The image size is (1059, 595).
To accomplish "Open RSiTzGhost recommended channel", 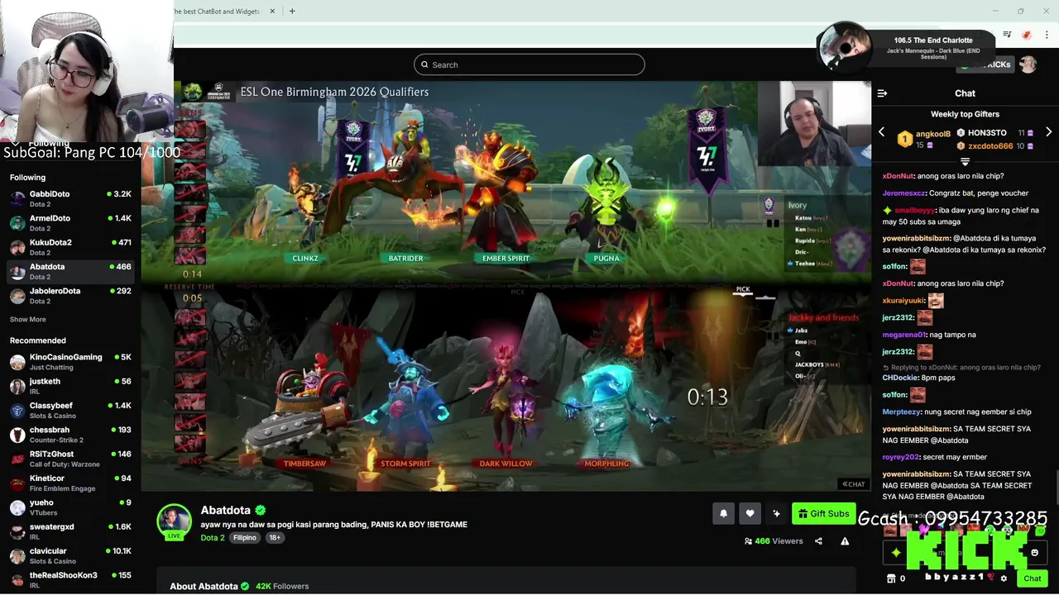I will click(x=70, y=459).
